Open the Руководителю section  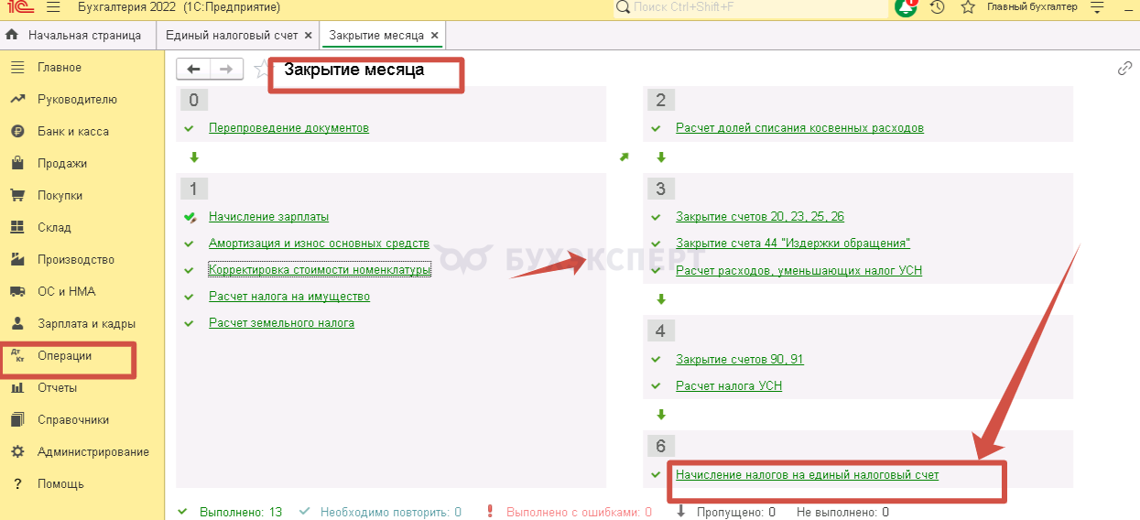(77, 100)
